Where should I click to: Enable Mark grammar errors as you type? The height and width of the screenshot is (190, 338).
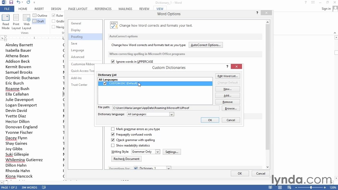click(x=113, y=129)
